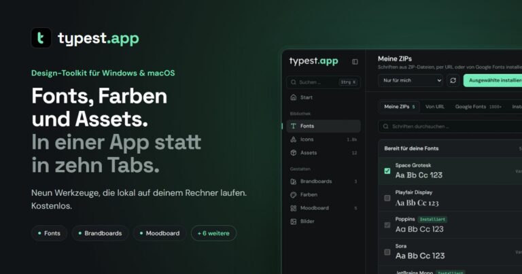Click the 'Aa Bb Cc 123' Space Grotesk preview
Image resolution: width=522 pixels, height=274 pixels.
[419, 175]
